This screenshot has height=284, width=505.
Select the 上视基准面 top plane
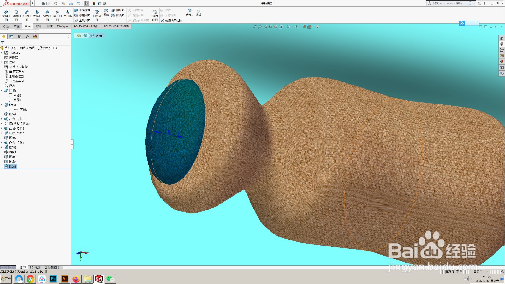pyautogui.click(x=14, y=76)
